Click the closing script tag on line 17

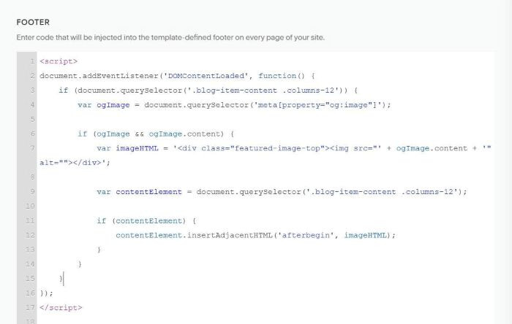pos(61,307)
